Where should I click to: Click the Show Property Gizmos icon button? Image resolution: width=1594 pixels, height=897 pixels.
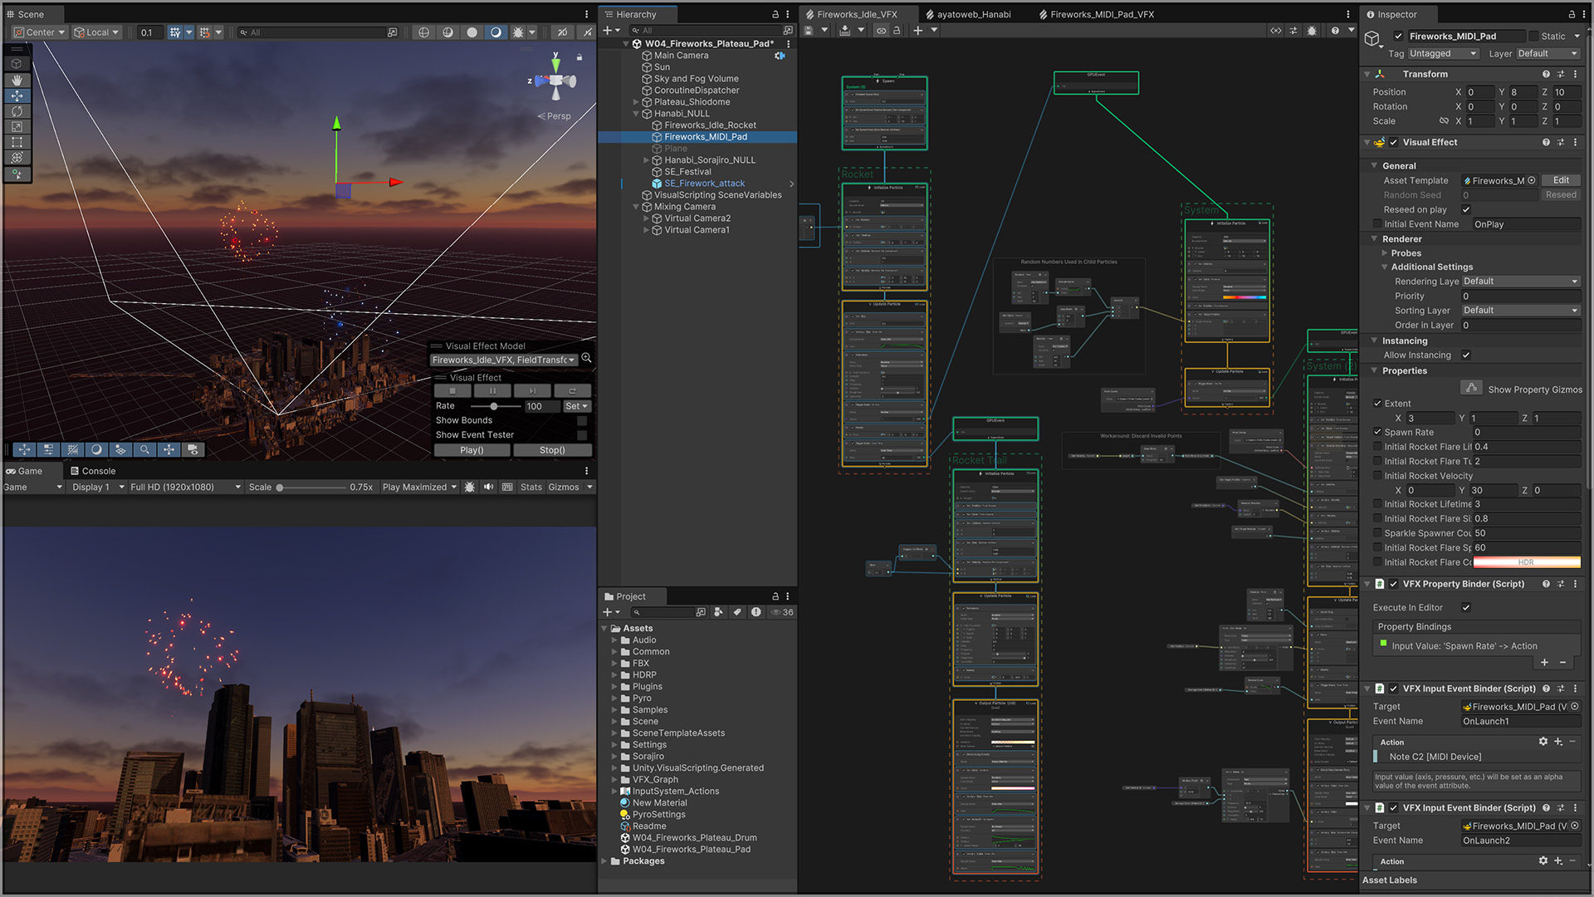click(1471, 389)
